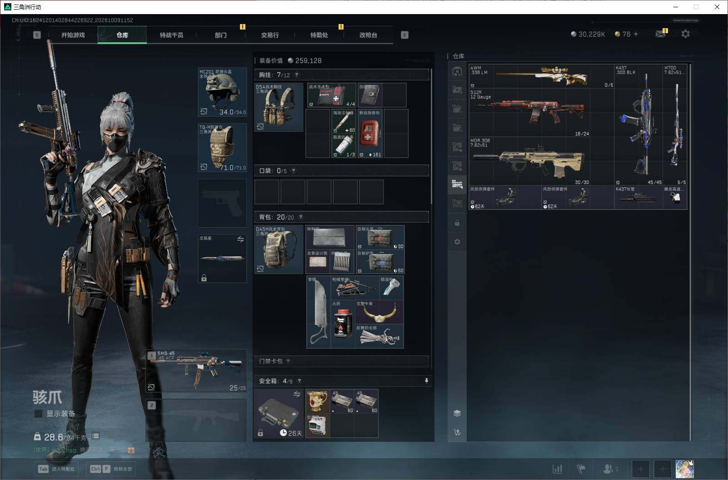Click the MC201 helmet slot
728x480 pixels.
click(222, 92)
